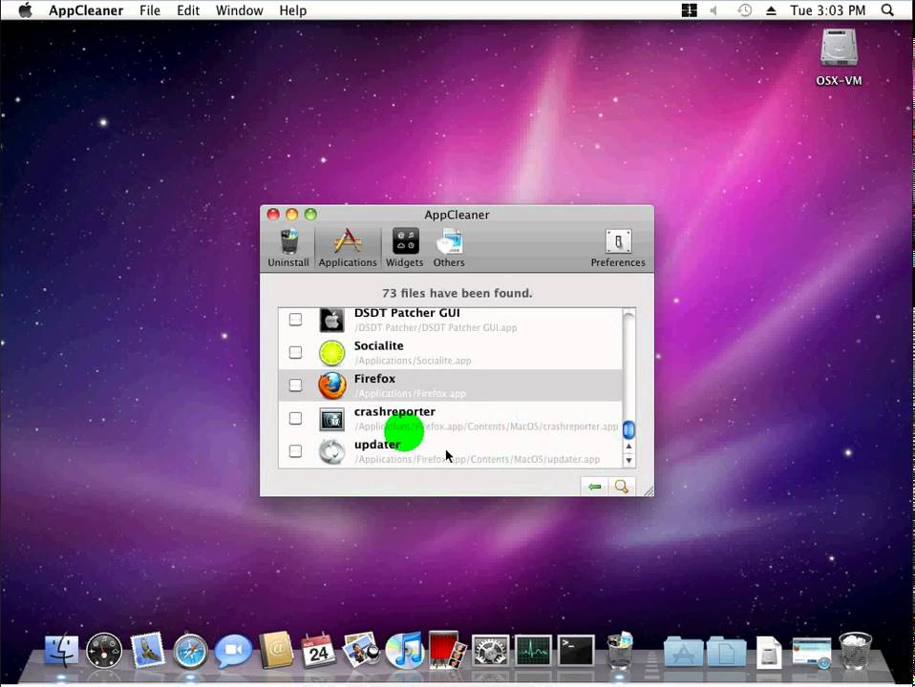
Task: Open the Others section
Action: click(449, 248)
